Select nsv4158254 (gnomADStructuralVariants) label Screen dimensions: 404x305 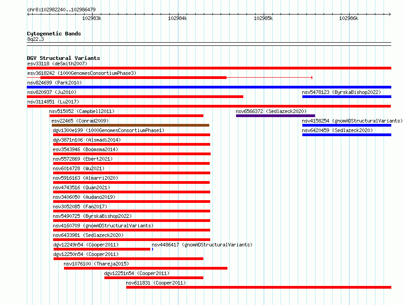(352, 121)
